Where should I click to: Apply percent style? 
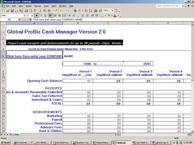pyautogui.click(x=74, y=16)
